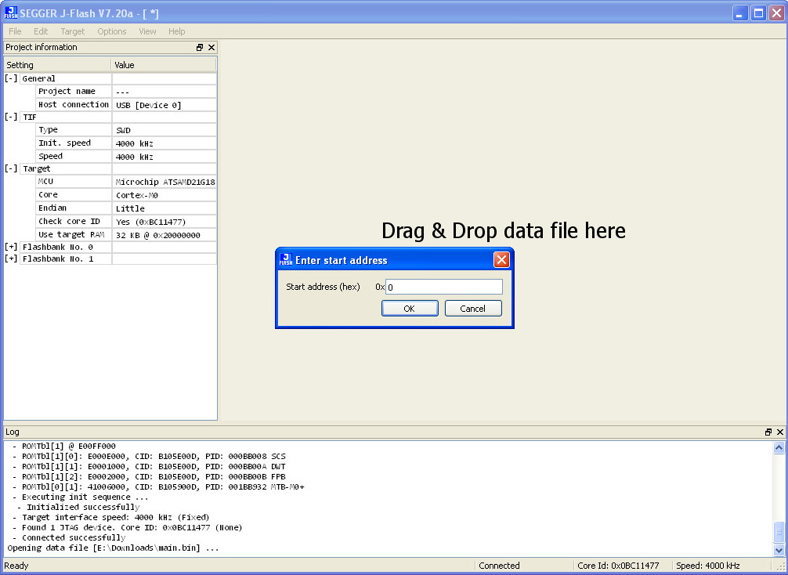
Task: Click the SWD value cell
Action: click(164, 130)
